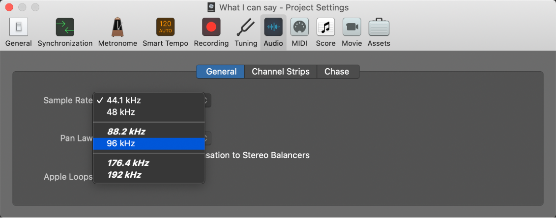Open MIDI settings pane
556x218 pixels.
(299, 27)
